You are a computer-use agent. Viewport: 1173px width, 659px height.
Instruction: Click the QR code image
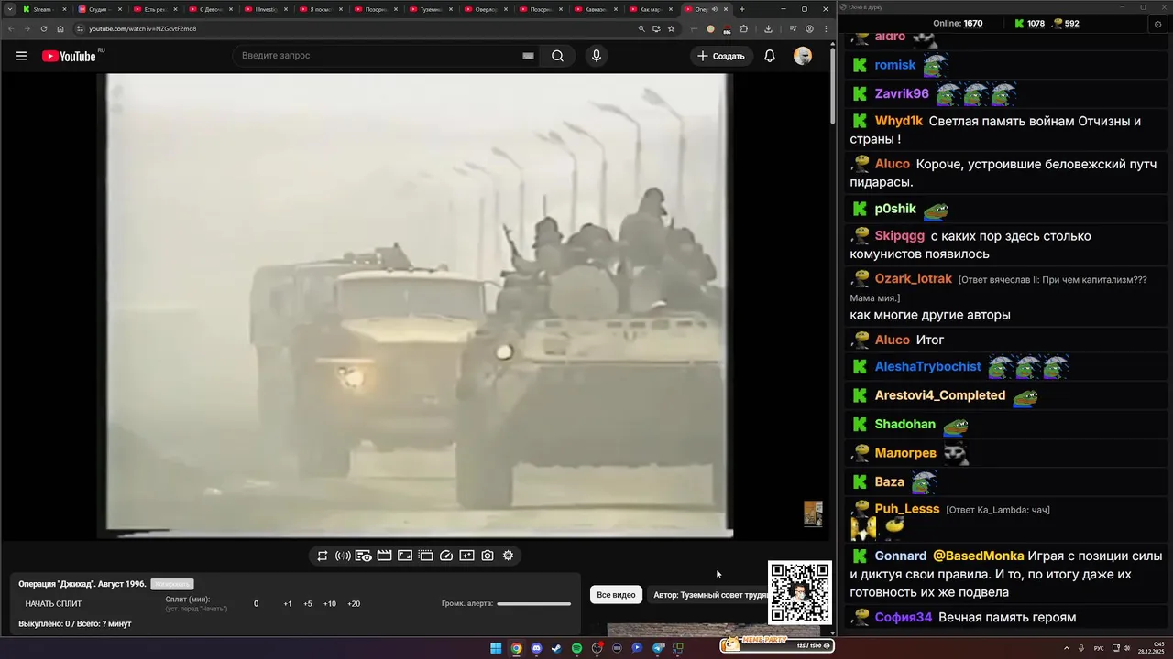click(800, 592)
